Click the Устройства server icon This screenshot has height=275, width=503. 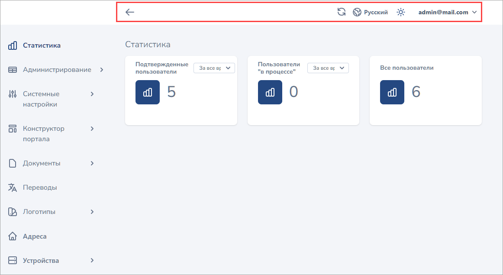tap(13, 261)
